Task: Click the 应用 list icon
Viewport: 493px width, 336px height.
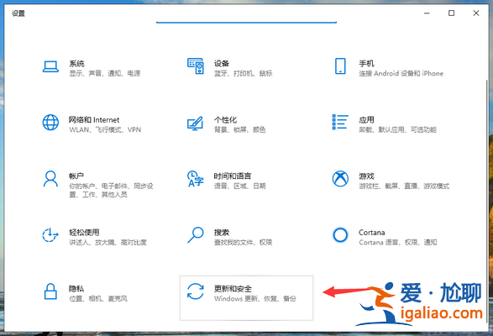Action: [340, 122]
